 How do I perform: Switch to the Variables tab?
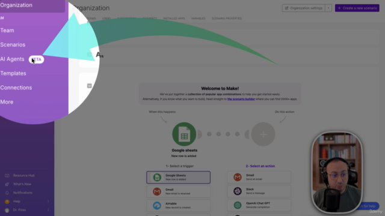pyautogui.click(x=198, y=19)
